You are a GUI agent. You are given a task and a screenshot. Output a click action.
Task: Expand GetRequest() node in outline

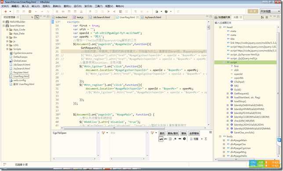pos(228,93)
